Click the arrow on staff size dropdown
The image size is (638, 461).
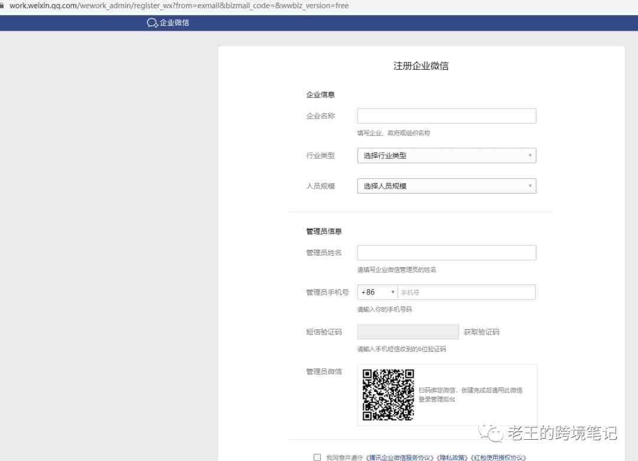tap(530, 187)
